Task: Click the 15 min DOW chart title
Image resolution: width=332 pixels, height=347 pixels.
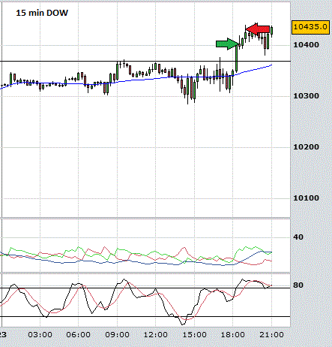Action: 42,13
